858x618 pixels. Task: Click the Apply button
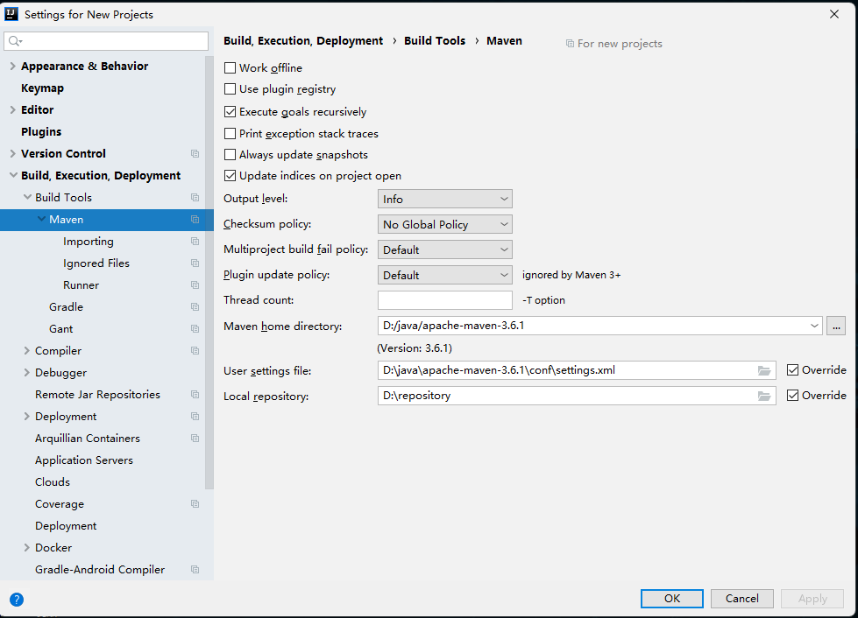(x=812, y=599)
